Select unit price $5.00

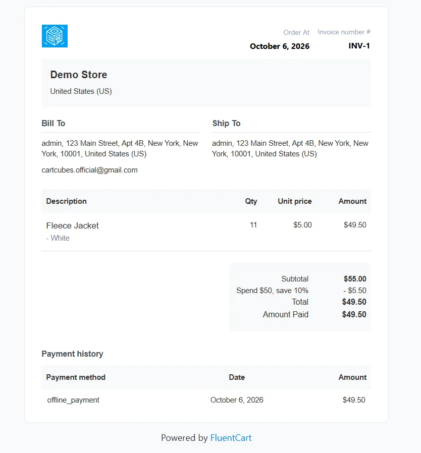pyautogui.click(x=302, y=225)
